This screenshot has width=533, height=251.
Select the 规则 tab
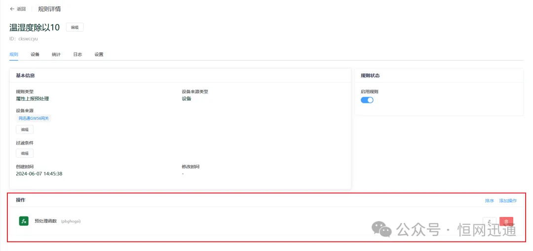[14, 54]
